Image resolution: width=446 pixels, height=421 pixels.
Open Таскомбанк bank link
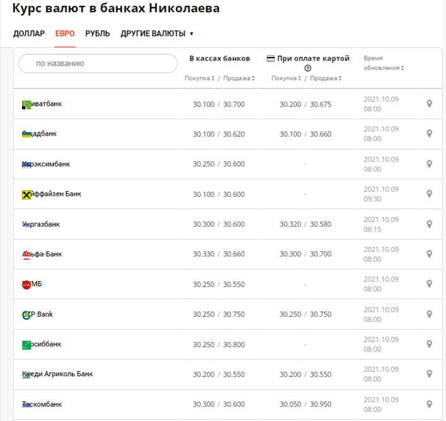click(x=42, y=404)
